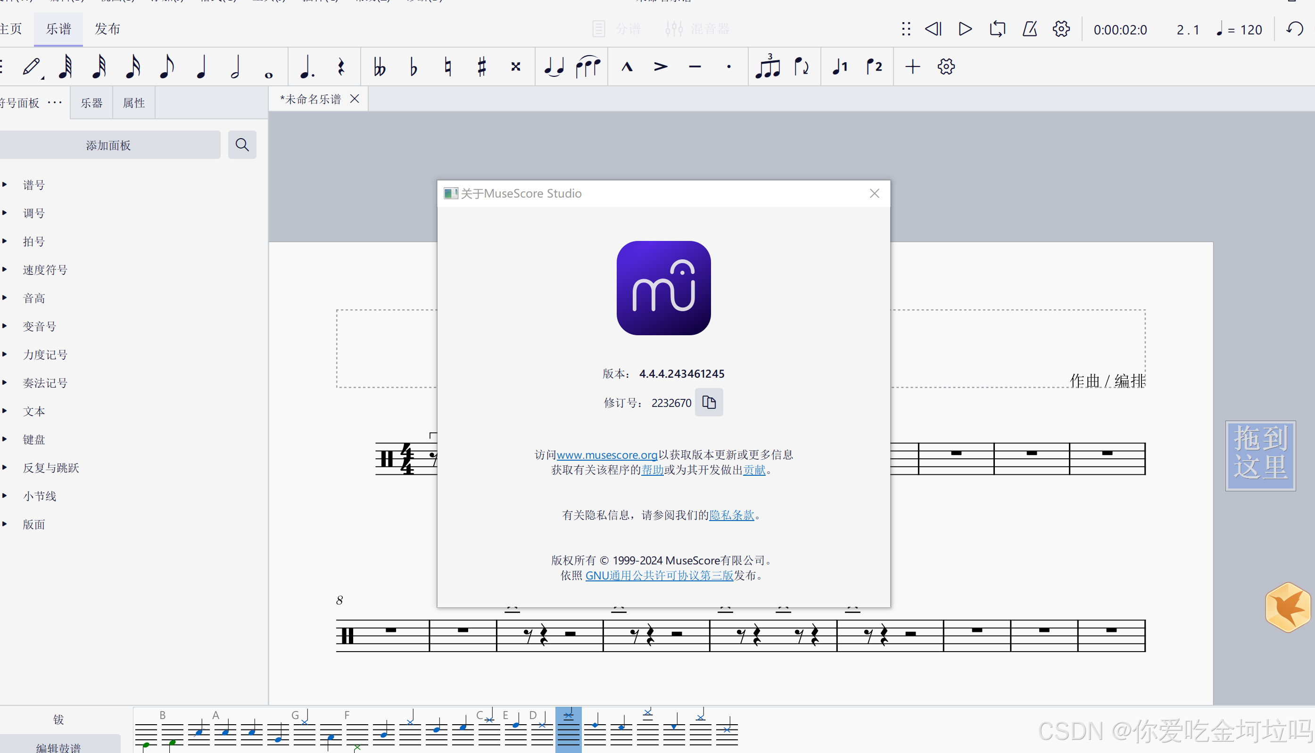Screen dimensions: 1315x753
Task: Click the quarter note duration icon
Action: point(201,66)
